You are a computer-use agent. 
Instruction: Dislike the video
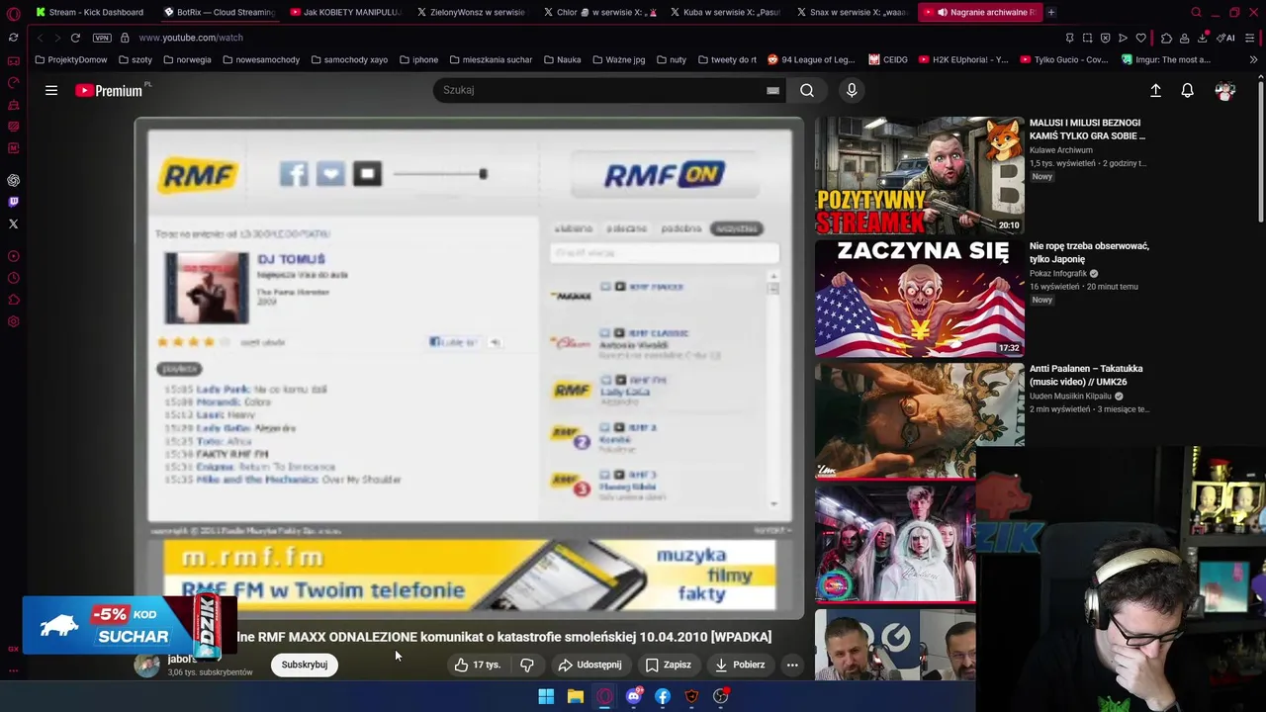click(527, 665)
